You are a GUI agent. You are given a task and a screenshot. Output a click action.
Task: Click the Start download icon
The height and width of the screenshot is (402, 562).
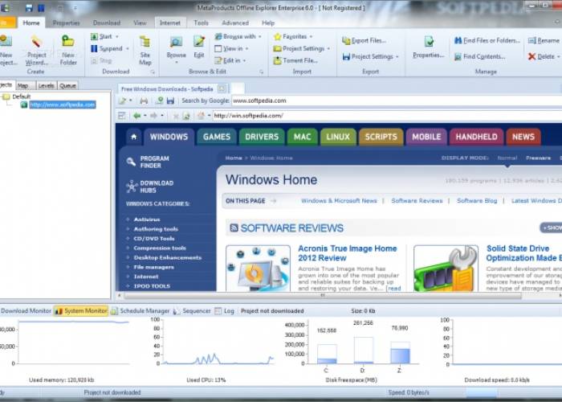[x=94, y=37]
